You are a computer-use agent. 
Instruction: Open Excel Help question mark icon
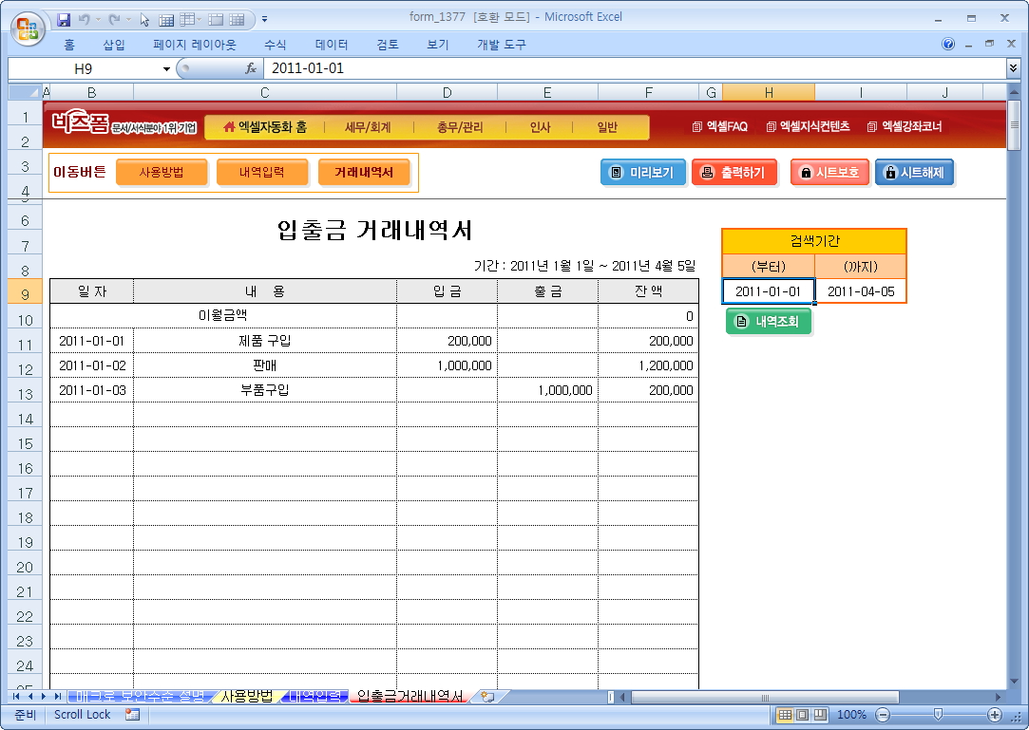(x=948, y=45)
